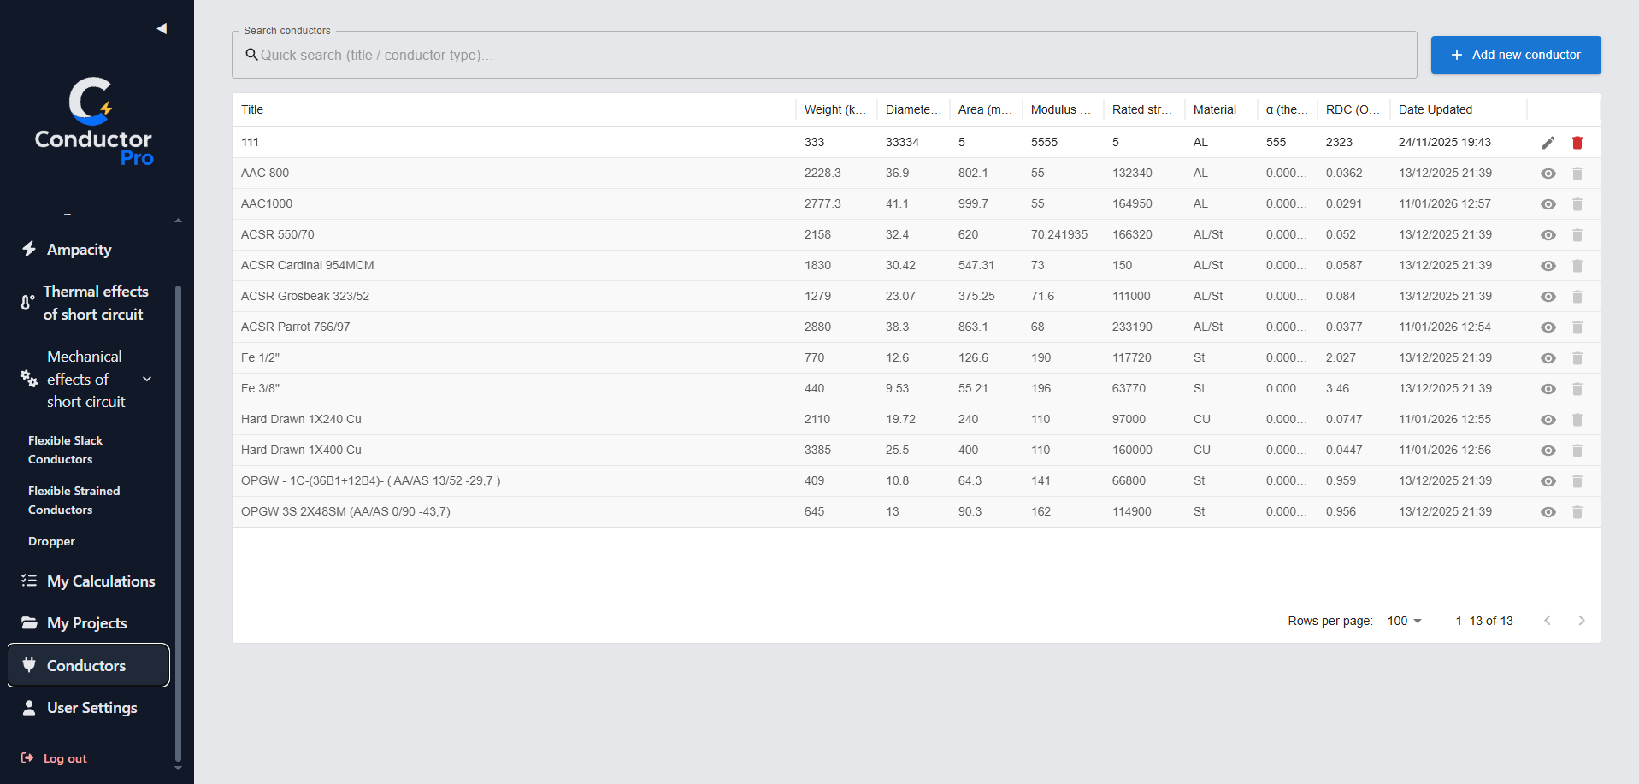Open the rows per page dropdown

click(x=1405, y=621)
